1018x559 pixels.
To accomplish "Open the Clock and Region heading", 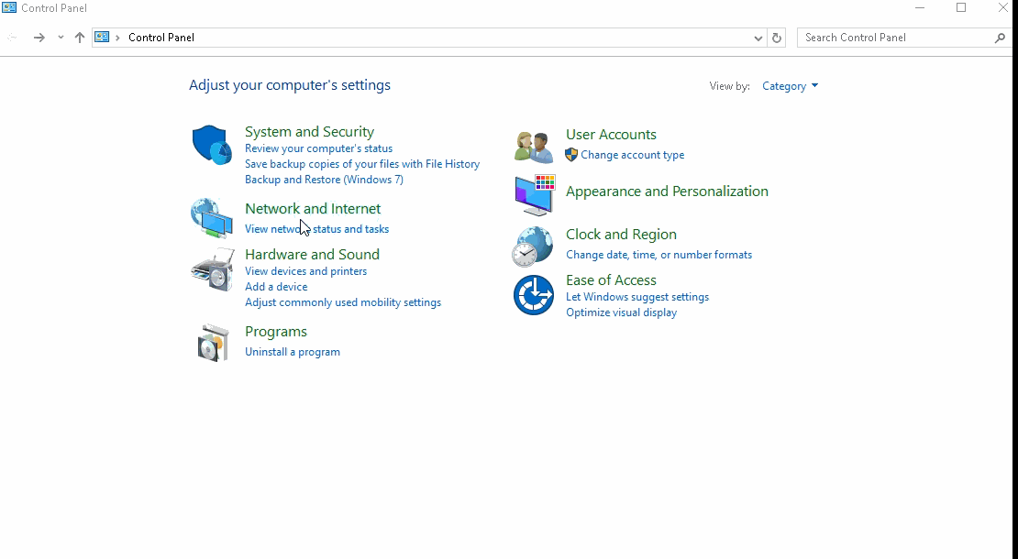I will coord(621,234).
